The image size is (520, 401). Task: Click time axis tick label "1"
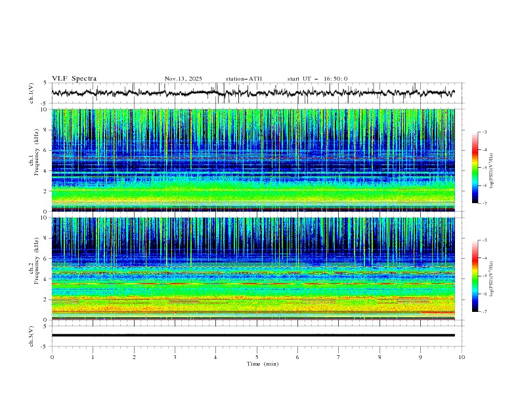[x=93, y=357]
